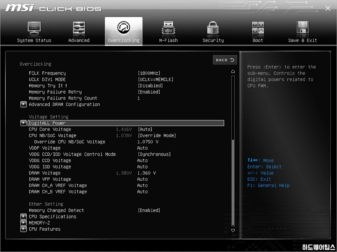Screen dimensions: 337x252
Task: Edit DRAM CH_A VREF Voltage Auto value
Action: coord(143,185)
